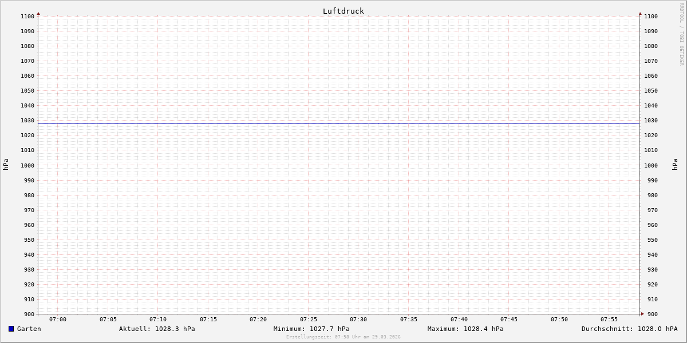Image resolution: width=687 pixels, height=343 pixels.
Task: Click the left vertical hPa axis title
Action: (6, 164)
